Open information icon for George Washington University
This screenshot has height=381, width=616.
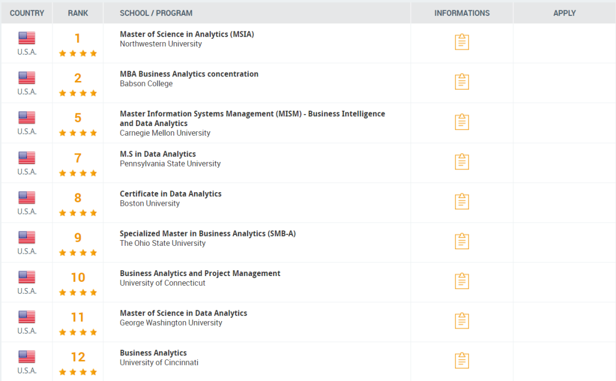pyautogui.click(x=461, y=321)
